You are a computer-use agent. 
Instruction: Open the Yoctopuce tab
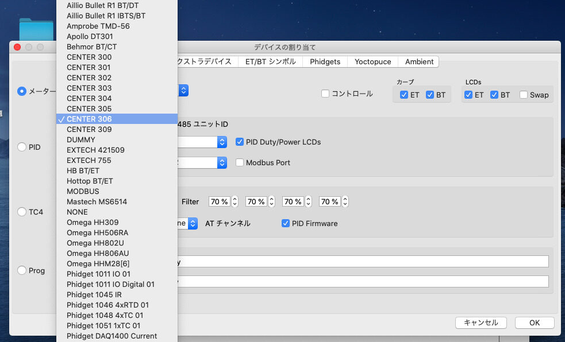(x=372, y=61)
